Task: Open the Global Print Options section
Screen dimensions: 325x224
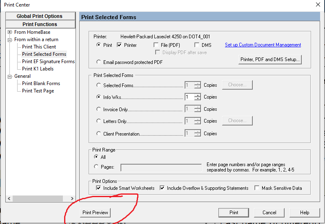Action: [40, 16]
